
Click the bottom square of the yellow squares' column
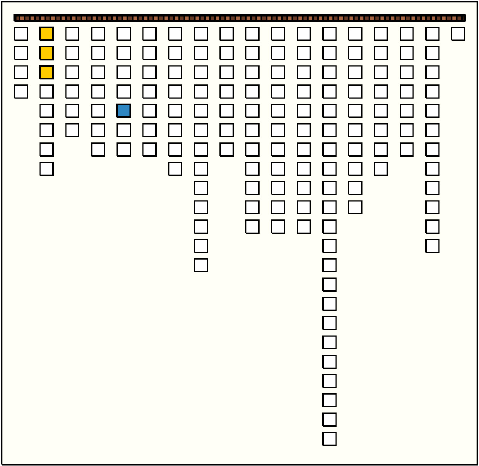(47, 169)
